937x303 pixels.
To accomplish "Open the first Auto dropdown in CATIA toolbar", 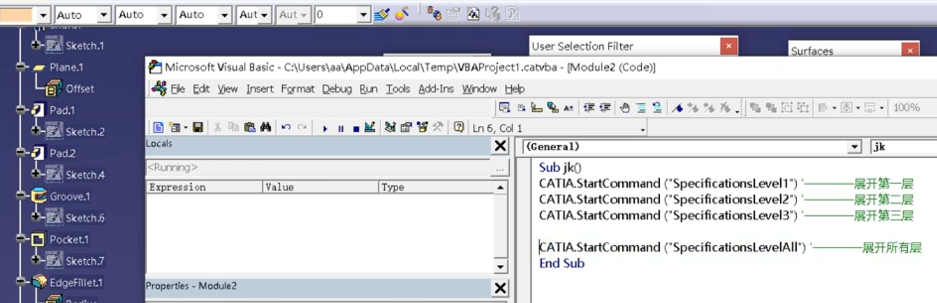I will coord(103,15).
